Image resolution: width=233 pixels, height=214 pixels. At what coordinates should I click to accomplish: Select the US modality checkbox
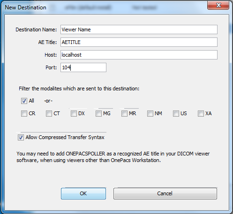pos(176,113)
